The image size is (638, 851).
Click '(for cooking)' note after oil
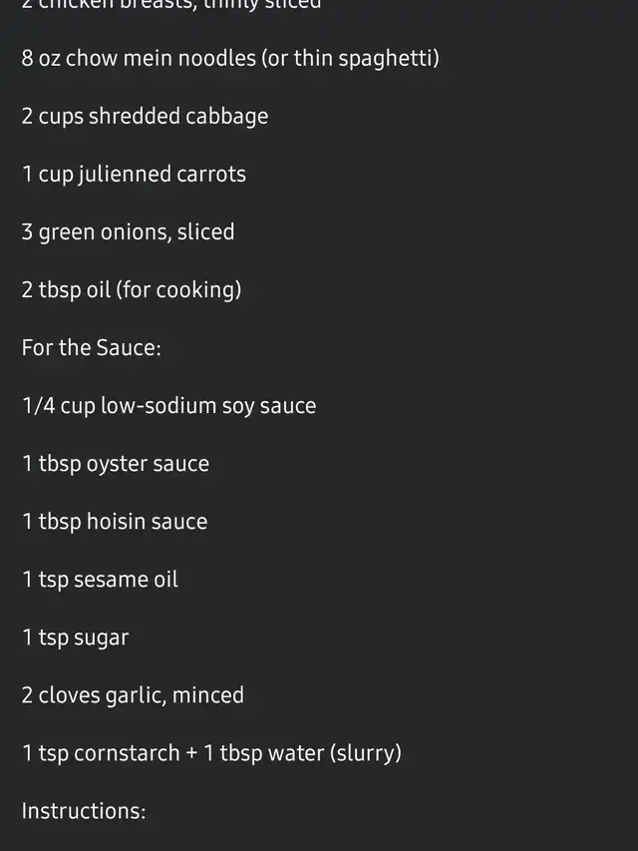179,289
